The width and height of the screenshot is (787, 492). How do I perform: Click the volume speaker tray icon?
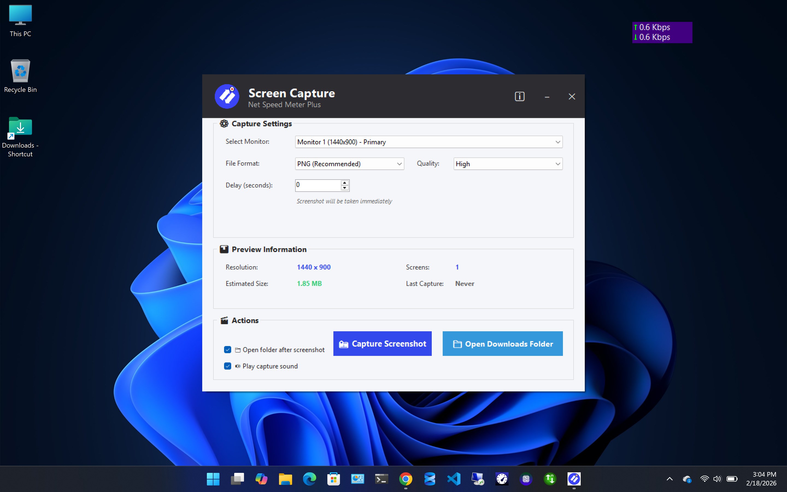point(717,479)
